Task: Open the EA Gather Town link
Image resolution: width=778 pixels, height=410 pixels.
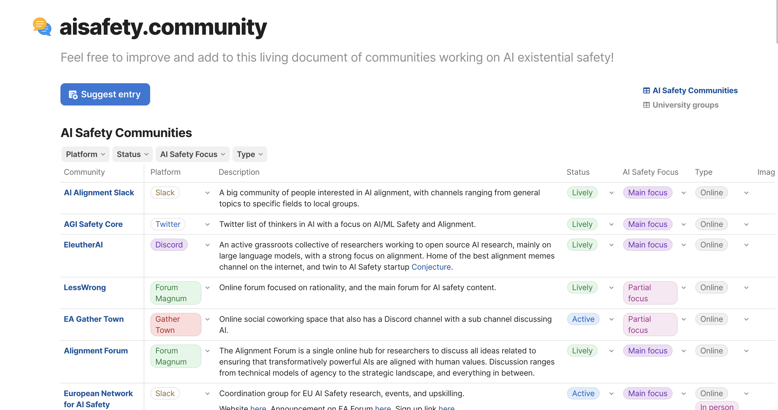Action: tap(94, 319)
